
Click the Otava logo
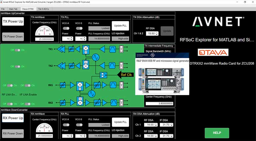click(x=213, y=52)
